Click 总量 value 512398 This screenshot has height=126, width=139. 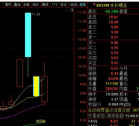pyautogui.click(x=112, y=84)
